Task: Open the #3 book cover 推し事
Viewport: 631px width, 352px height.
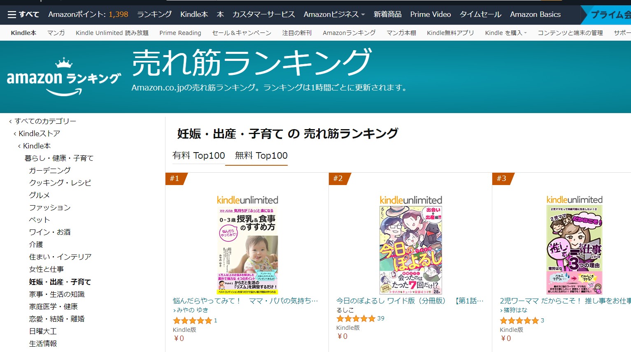Action: click(574, 250)
